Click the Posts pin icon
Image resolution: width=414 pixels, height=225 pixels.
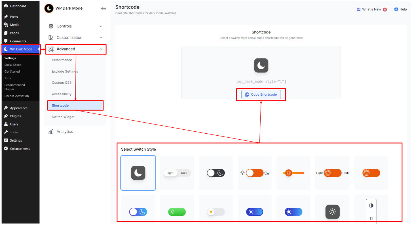6,17
